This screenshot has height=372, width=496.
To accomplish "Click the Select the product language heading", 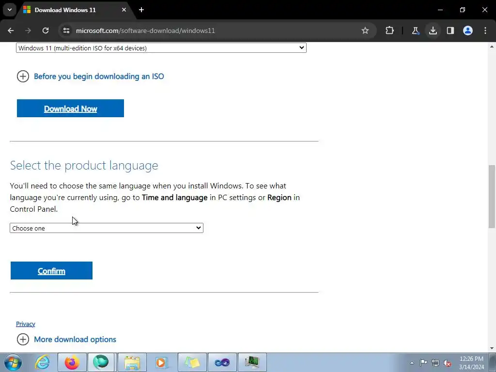I will point(84,166).
